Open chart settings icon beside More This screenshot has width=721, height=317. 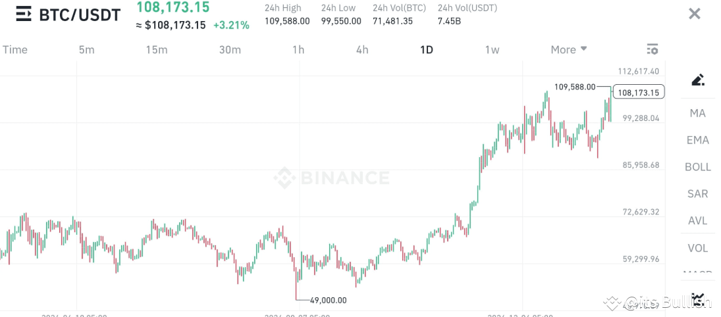pos(653,49)
